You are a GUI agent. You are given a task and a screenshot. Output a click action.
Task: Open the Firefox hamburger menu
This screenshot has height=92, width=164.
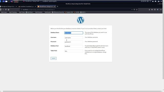point(161,9)
